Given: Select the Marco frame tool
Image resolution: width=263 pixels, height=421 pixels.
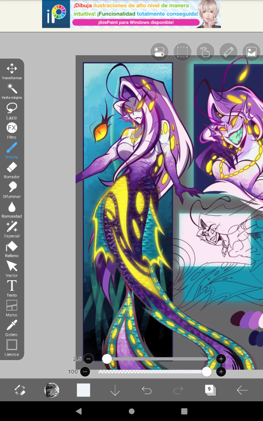Looking at the screenshot, I should 12,308.
